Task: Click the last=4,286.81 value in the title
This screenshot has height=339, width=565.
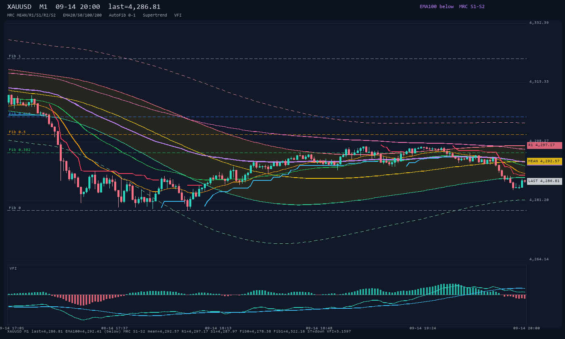Action: (x=134, y=7)
